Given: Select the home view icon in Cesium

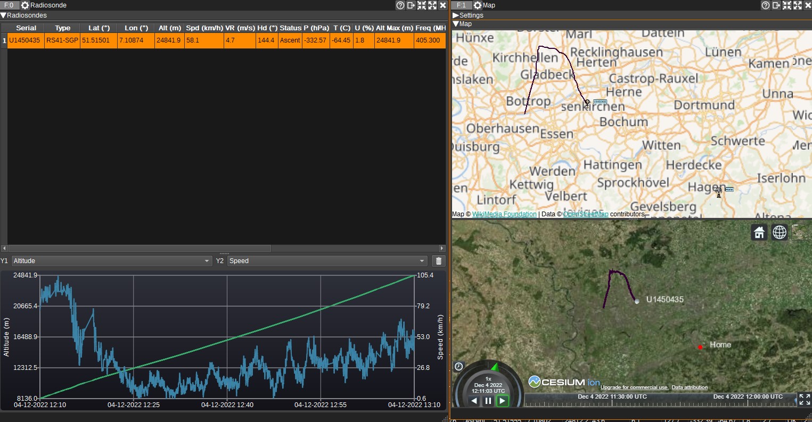Looking at the screenshot, I should point(759,232).
